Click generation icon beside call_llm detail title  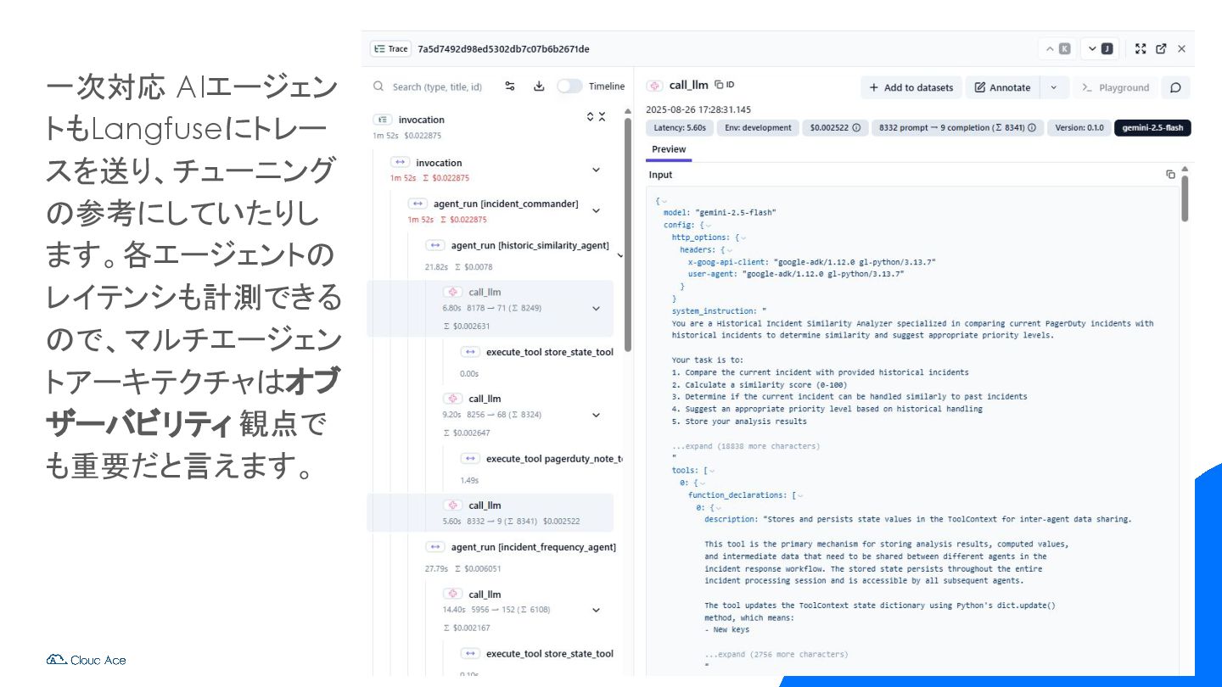pyautogui.click(x=654, y=85)
